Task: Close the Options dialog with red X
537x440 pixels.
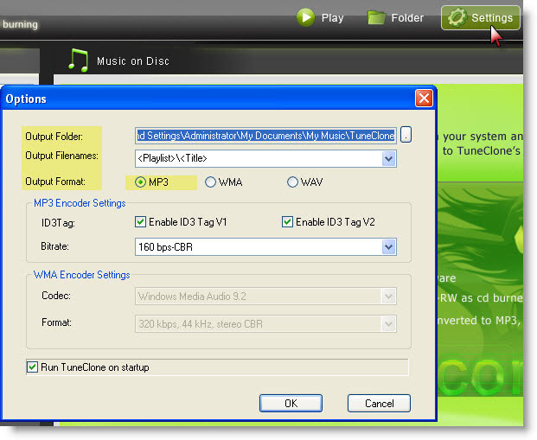Action: (424, 98)
